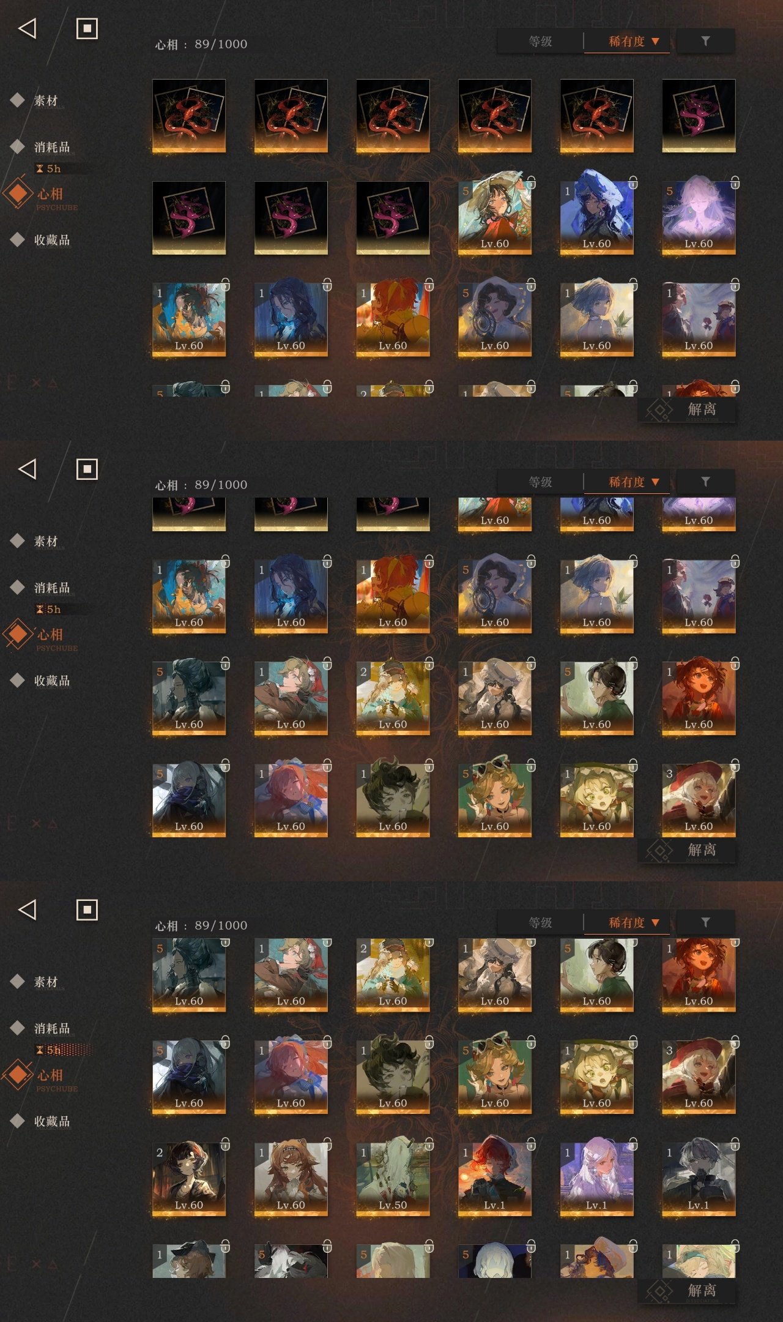This screenshot has width=783, height=1322.
Task: Click back arrow on the Lv.1 psychubes screen
Action: click(x=28, y=909)
